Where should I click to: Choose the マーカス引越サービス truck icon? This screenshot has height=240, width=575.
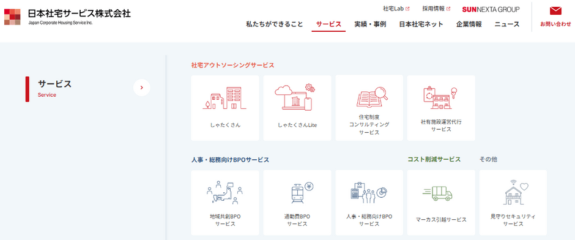[437, 193]
